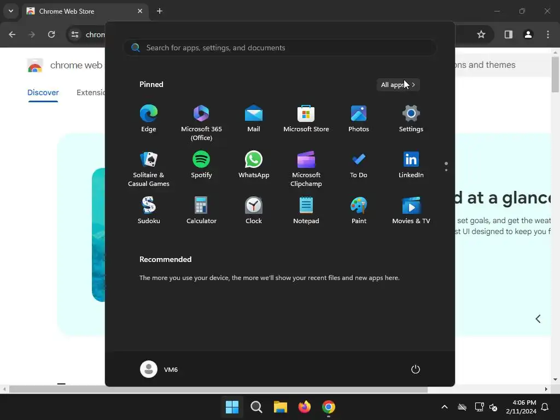Open the clock and date flyout
Screen dimensions: 560x420
pyautogui.click(x=521, y=407)
